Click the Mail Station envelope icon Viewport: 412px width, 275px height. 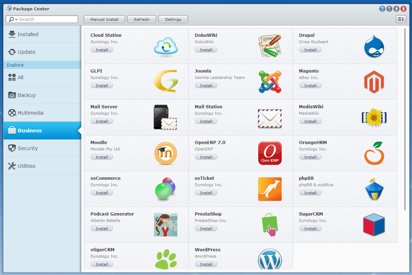270,119
